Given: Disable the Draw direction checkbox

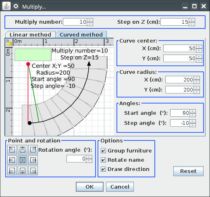Looking at the screenshot, I should [103, 169].
